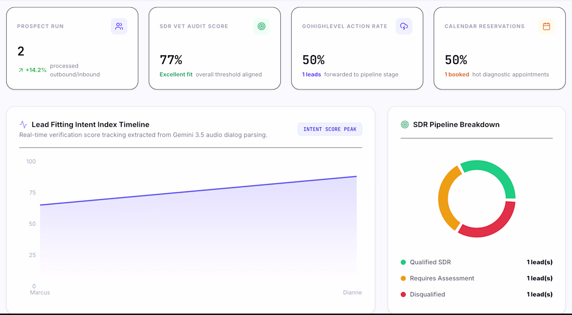Click the Calendar Reservations calendar icon

(x=547, y=26)
